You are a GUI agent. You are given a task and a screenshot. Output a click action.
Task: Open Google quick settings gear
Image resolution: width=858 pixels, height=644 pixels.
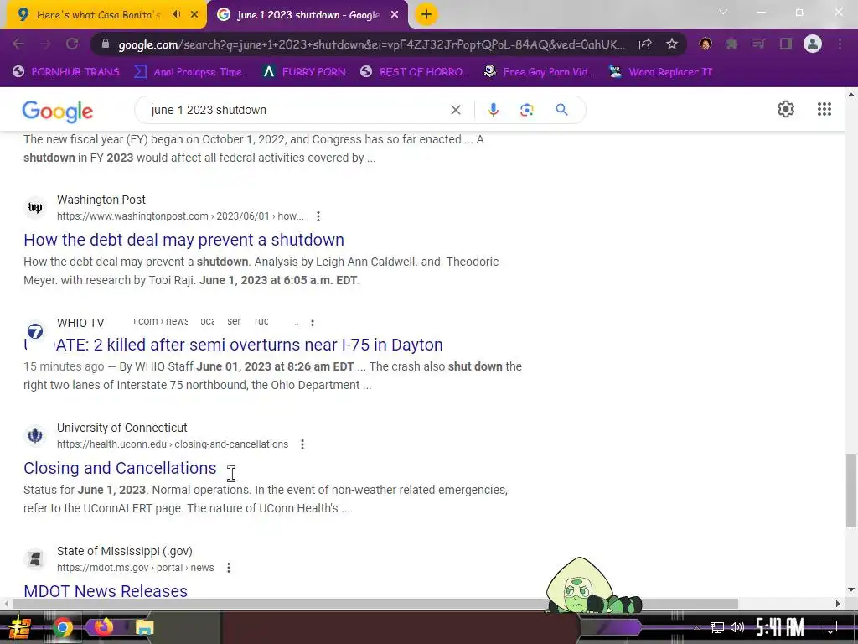(786, 109)
